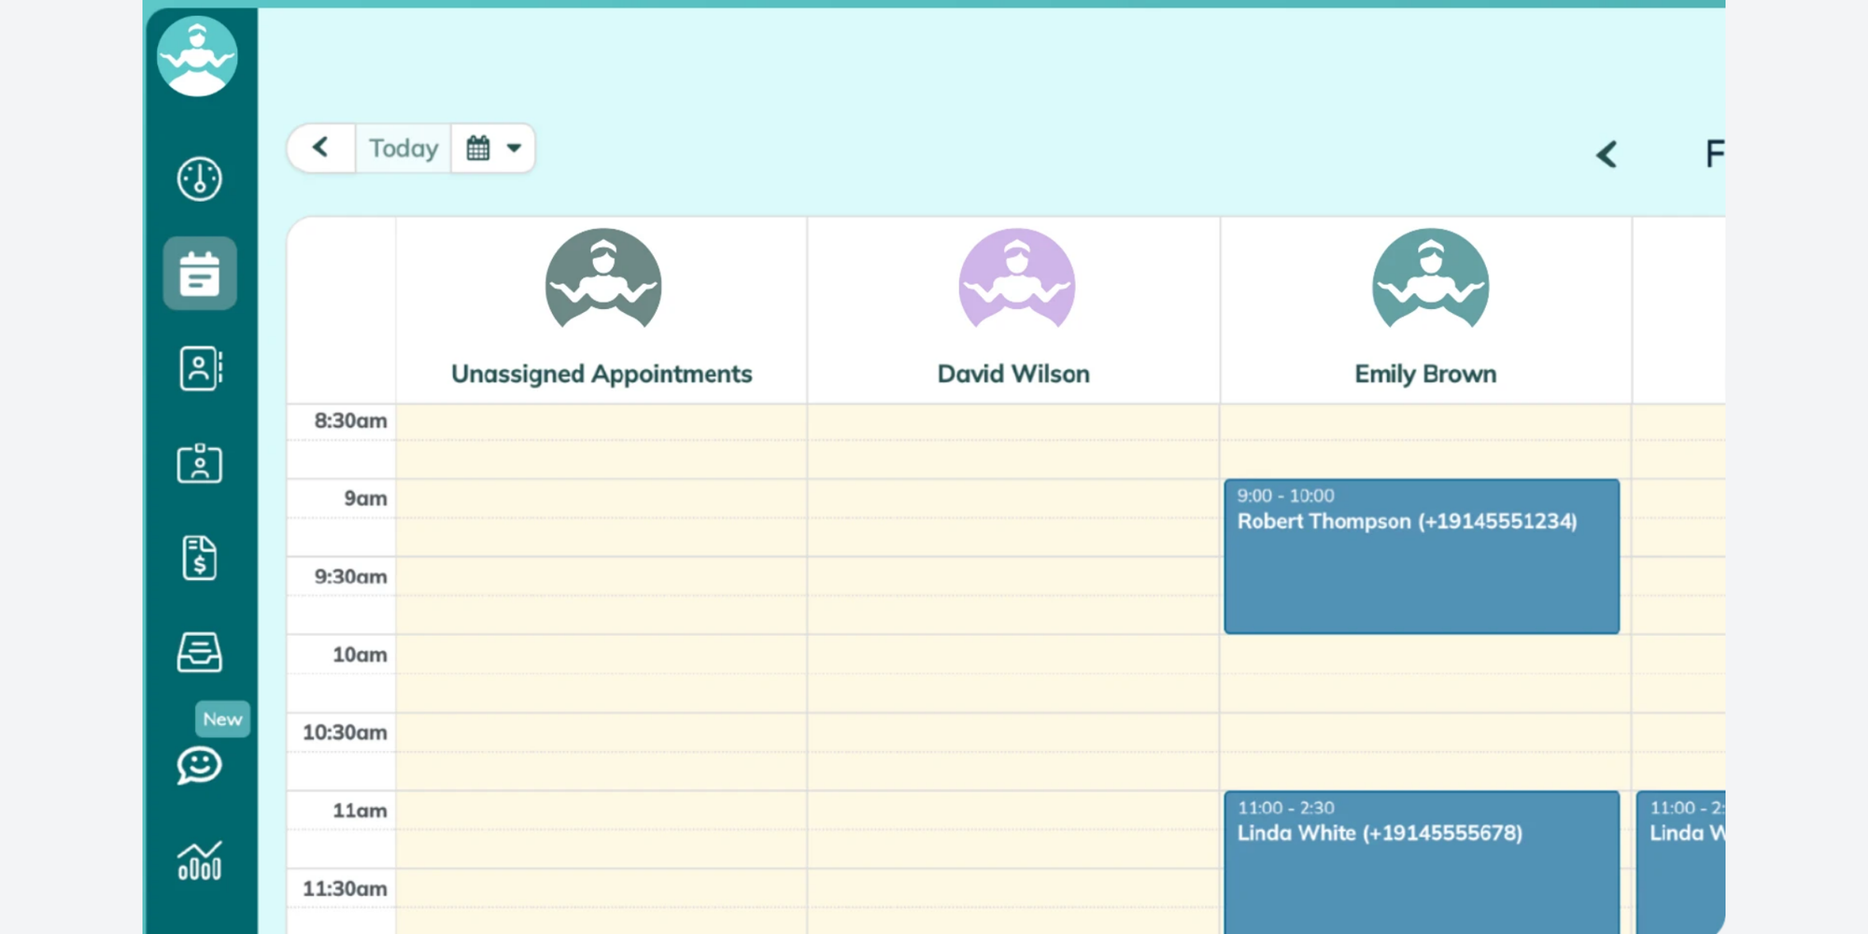Screen dimensions: 1868x934
Task: Select the Emily Brown column name
Action: tap(1425, 374)
